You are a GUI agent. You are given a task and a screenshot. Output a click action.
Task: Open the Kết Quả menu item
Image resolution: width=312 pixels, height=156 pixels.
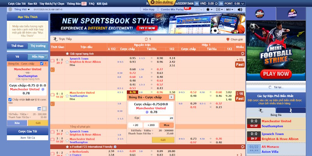pyautogui.click(x=102, y=3)
